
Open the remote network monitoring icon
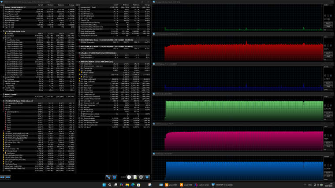[x=108, y=177]
